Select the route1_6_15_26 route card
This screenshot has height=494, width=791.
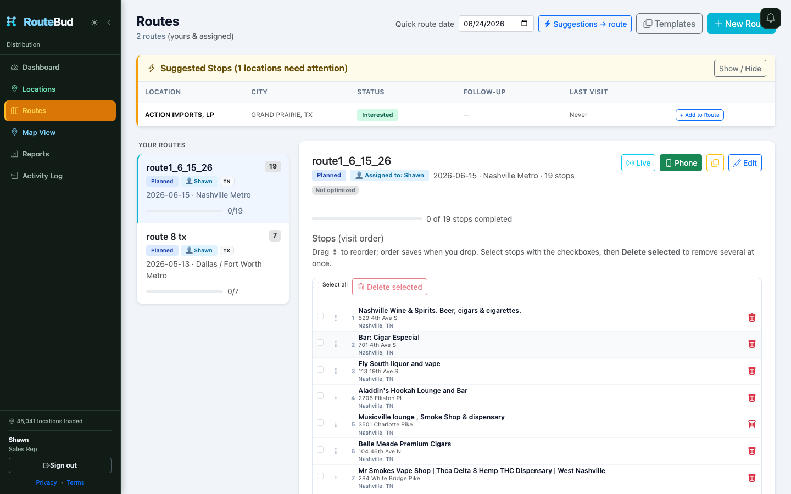213,188
